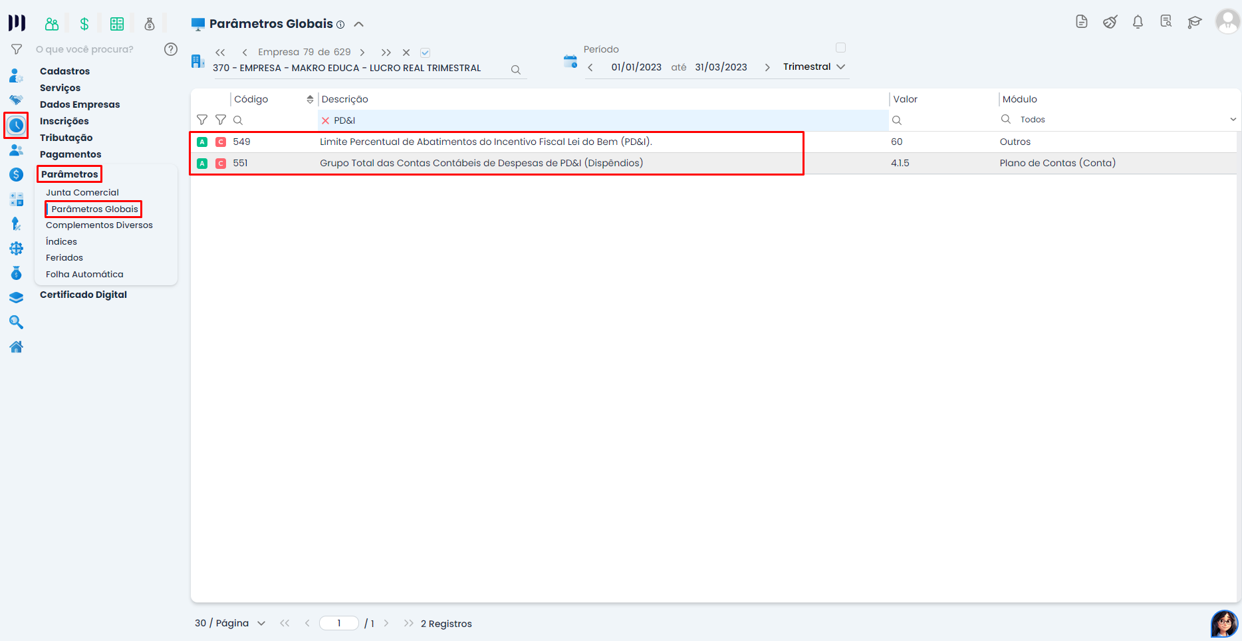Click the period start date 01/01/2023
This screenshot has height=641, width=1242.
(x=636, y=67)
